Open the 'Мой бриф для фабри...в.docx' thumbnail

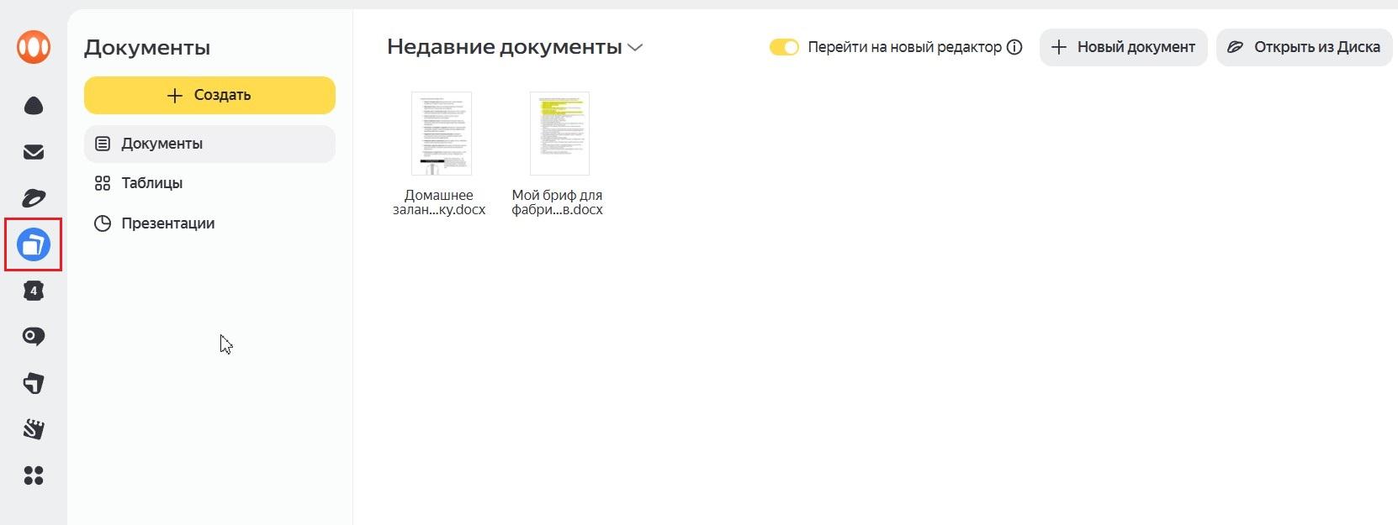(559, 134)
